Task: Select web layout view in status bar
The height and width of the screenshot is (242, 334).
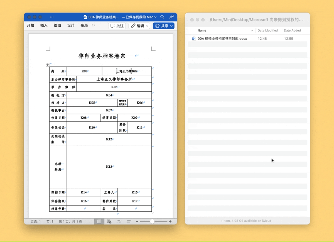Action: pyautogui.click(x=109, y=221)
